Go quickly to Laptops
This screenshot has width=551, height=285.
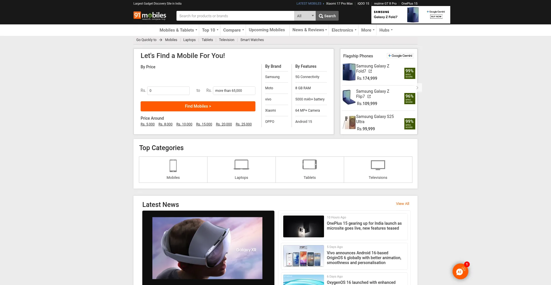click(x=189, y=40)
